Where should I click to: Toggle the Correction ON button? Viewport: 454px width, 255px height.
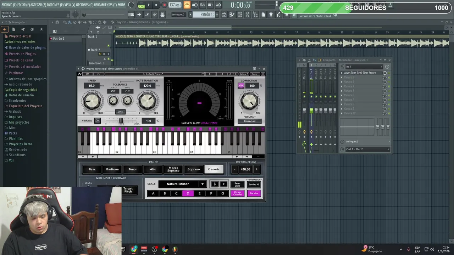[x=241, y=86]
